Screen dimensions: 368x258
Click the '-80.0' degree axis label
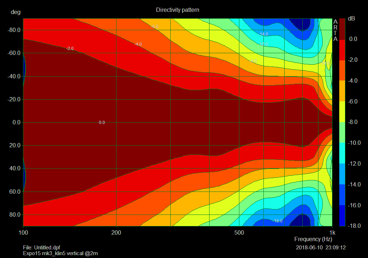(14, 30)
